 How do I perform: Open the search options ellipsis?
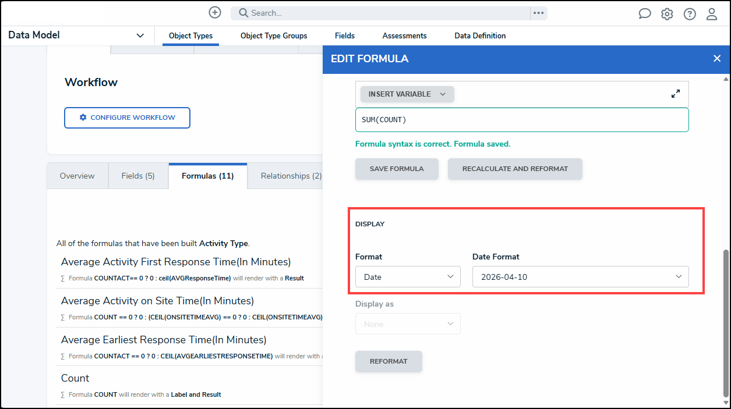point(538,13)
